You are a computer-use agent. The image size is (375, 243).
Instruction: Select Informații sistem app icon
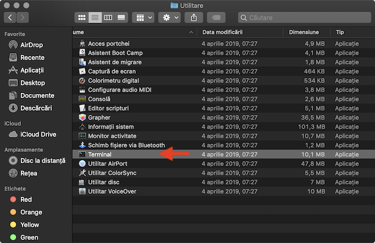point(82,126)
